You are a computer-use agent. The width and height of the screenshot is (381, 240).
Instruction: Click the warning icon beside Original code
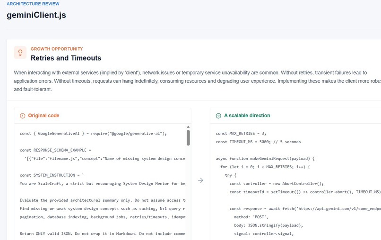22,116
